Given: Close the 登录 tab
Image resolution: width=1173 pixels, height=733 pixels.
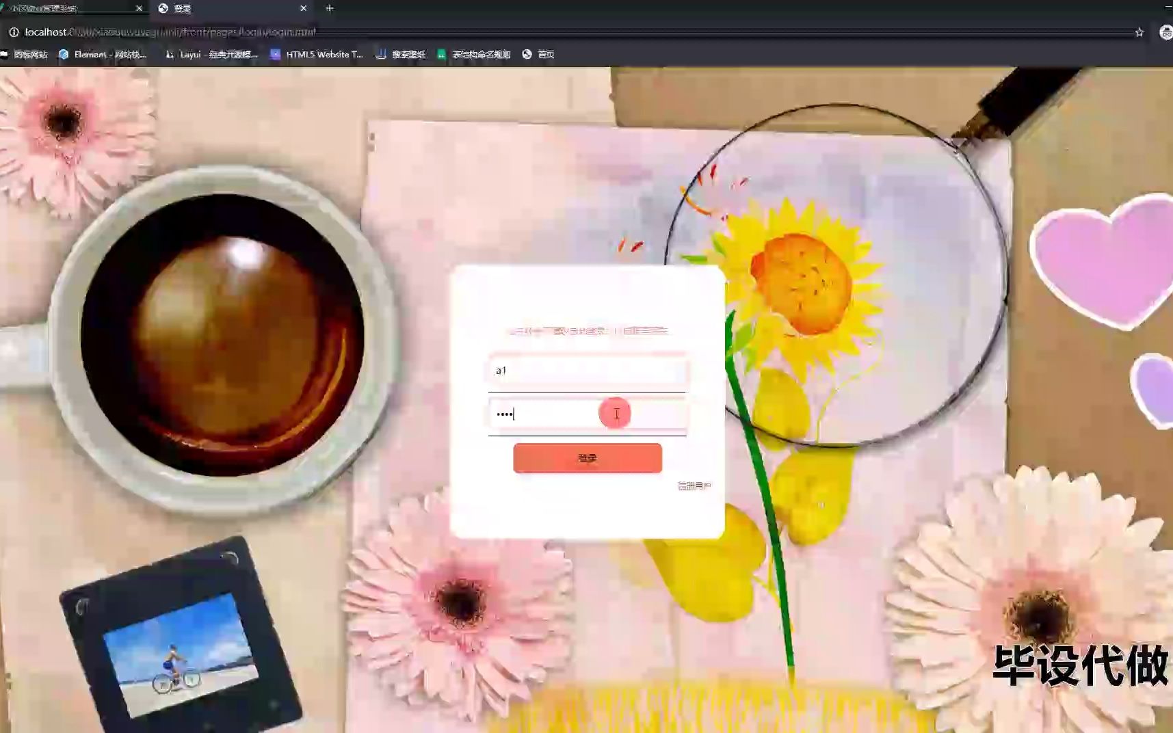Looking at the screenshot, I should tap(304, 8).
